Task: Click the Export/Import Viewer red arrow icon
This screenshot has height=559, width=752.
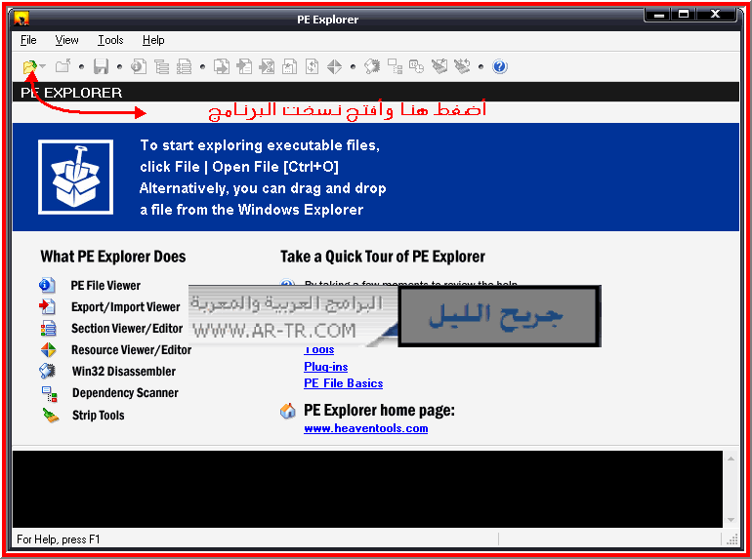Action: coord(47,306)
